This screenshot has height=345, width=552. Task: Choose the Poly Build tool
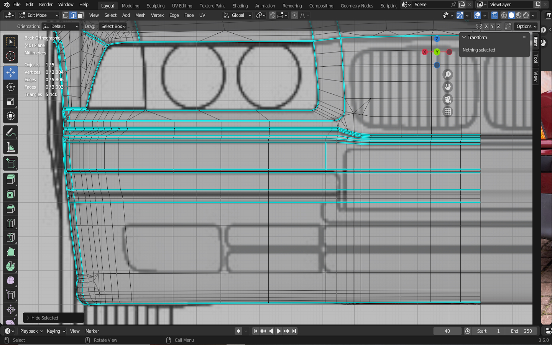pyautogui.click(x=11, y=252)
